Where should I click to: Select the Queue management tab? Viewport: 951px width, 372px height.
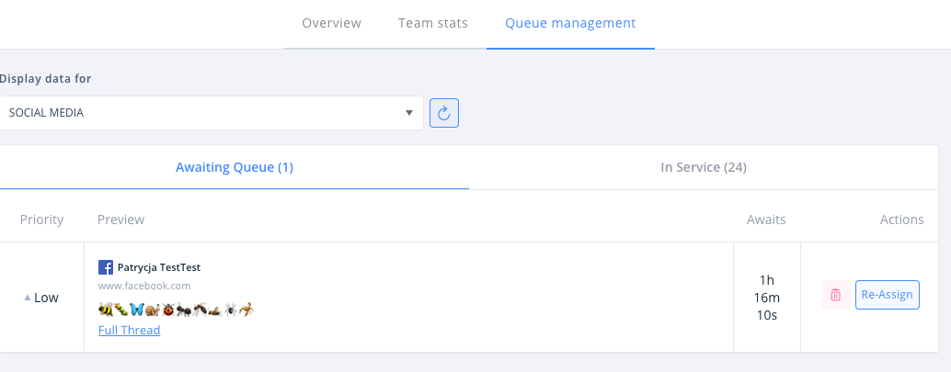(570, 23)
